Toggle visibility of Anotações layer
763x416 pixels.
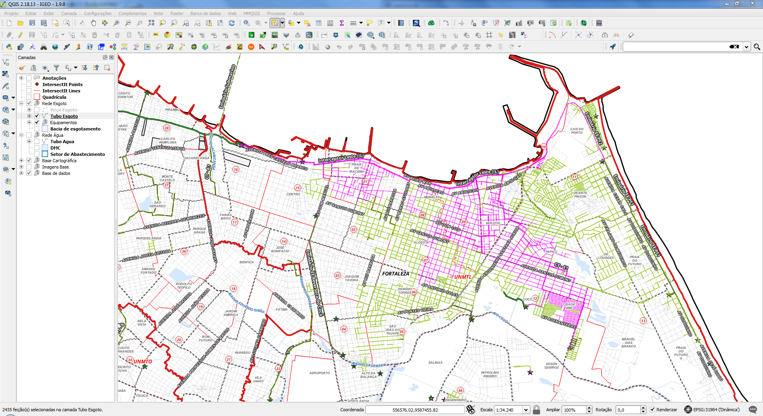tap(29, 78)
